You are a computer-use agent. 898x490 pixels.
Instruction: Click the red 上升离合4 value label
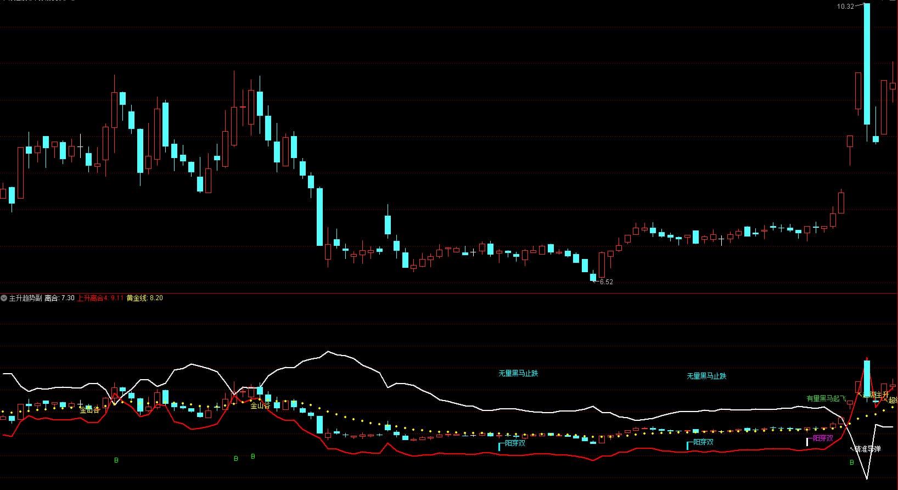tap(100, 298)
